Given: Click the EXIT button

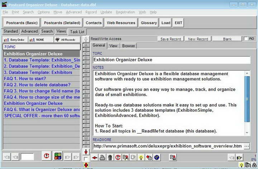Looking at the screenshot, I should click(x=178, y=23).
